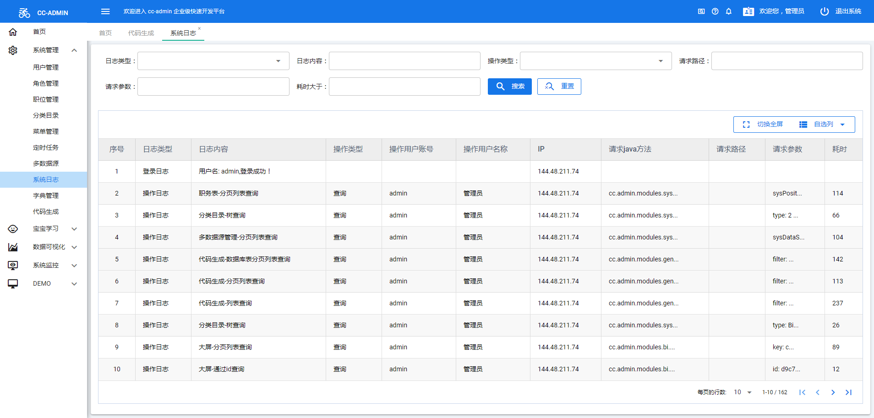Open 代码生成 in the sidebar
This screenshot has height=418, width=874.
[46, 212]
